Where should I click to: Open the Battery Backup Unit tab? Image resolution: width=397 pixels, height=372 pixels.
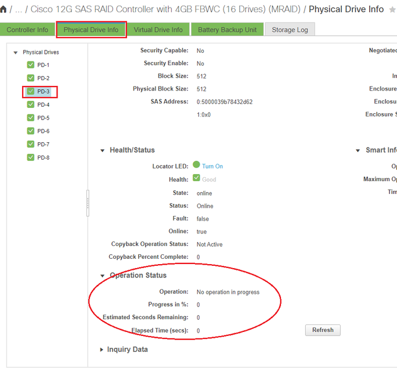click(x=228, y=30)
